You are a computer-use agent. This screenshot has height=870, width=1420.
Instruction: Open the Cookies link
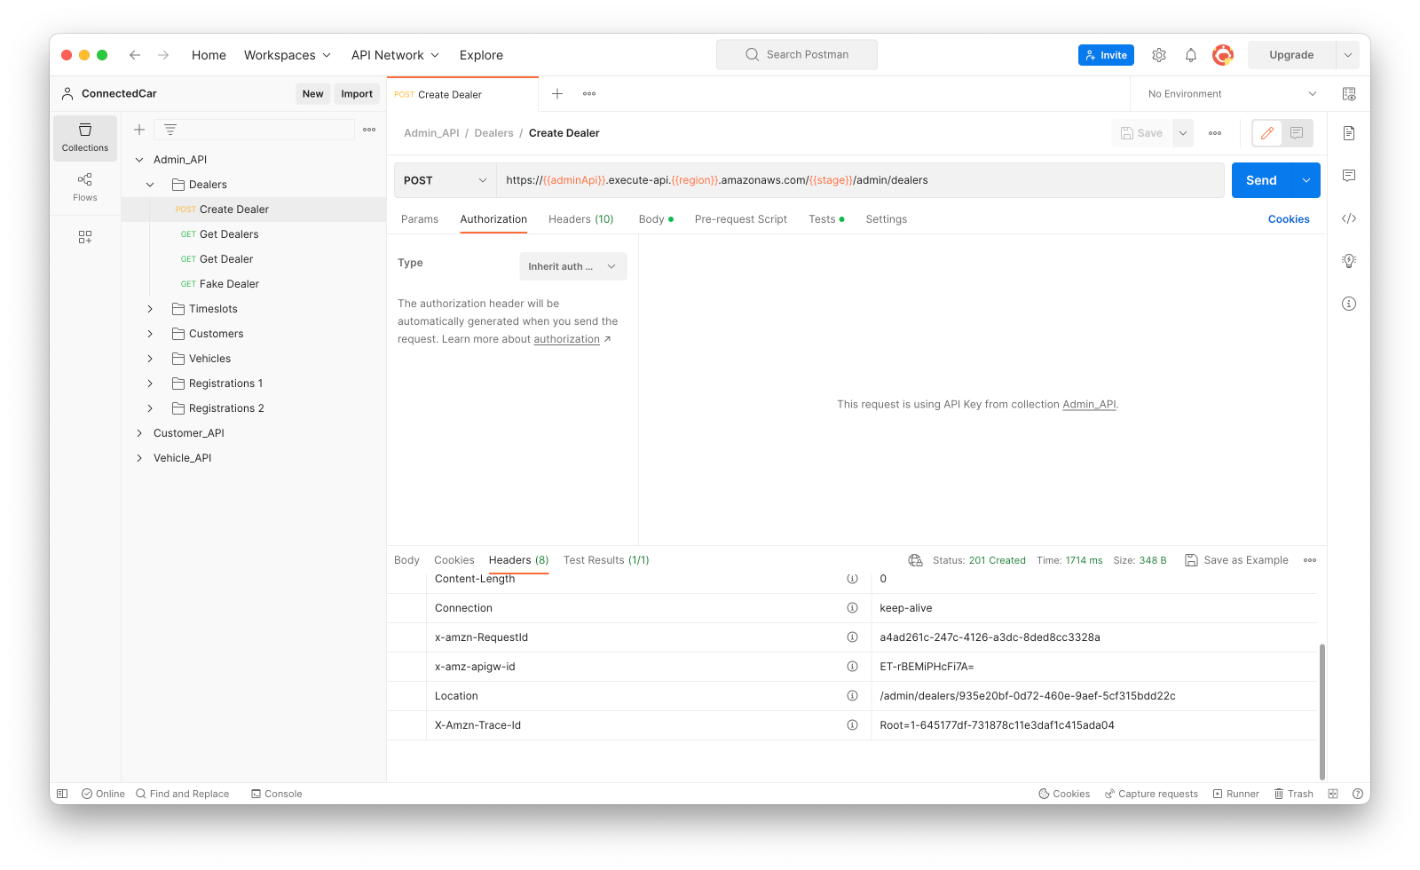click(1289, 219)
